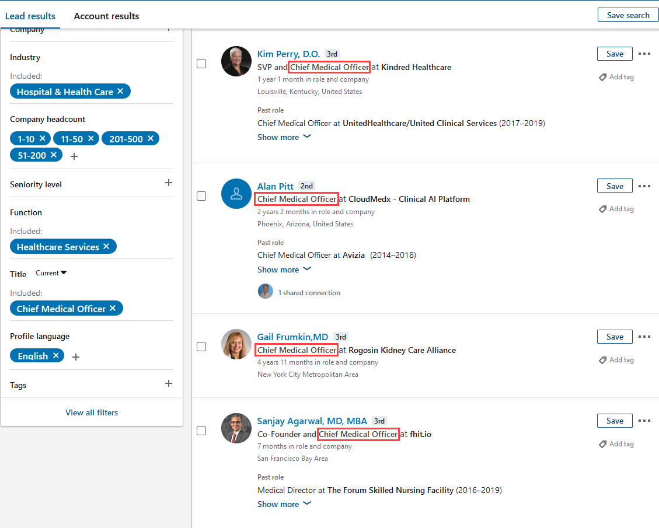The width and height of the screenshot is (659, 528).
Task: Add another company headcount range
Action: pos(74,156)
